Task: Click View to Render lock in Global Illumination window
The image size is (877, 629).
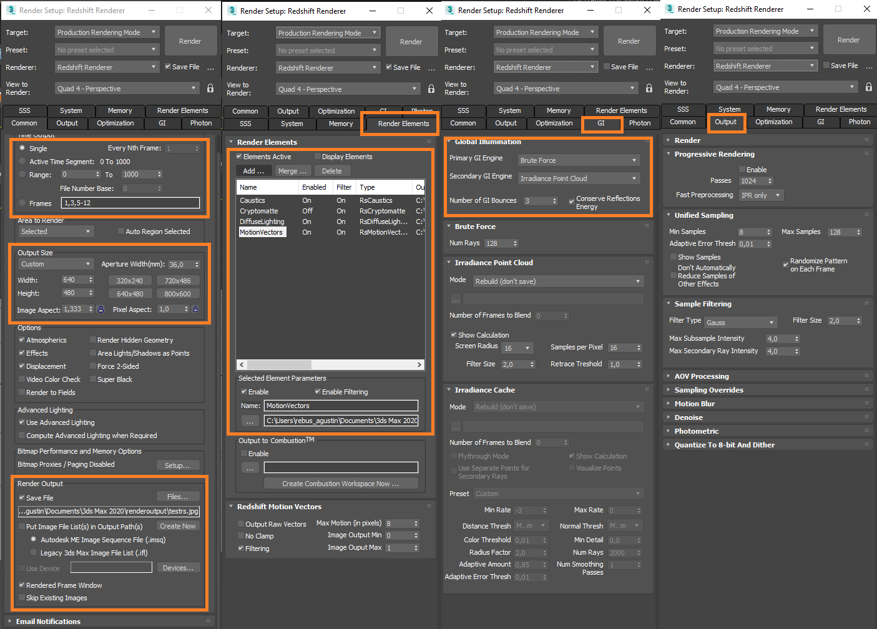Action: [x=649, y=89]
